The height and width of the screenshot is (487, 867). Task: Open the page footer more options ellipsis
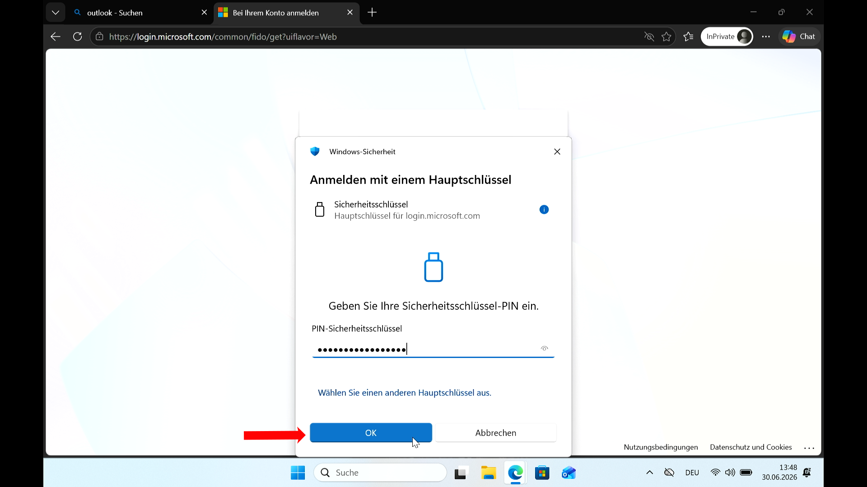click(809, 448)
